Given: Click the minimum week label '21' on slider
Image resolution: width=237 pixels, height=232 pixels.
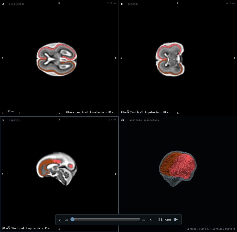Looking at the screenshot, I should pyautogui.click(x=67, y=220).
